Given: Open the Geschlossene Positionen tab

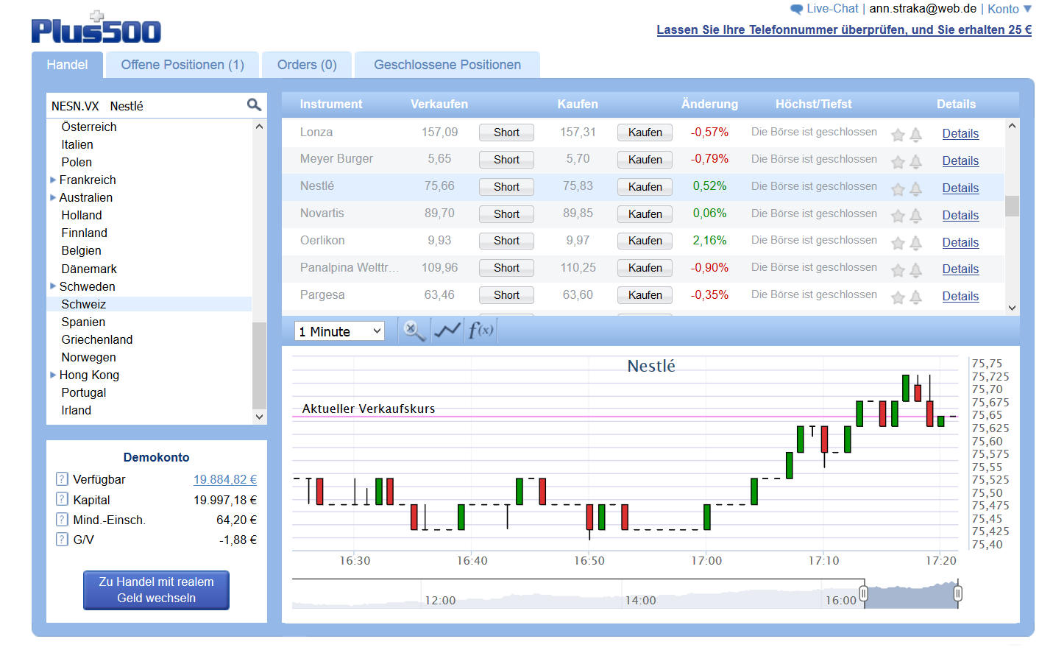Looking at the screenshot, I should [447, 65].
